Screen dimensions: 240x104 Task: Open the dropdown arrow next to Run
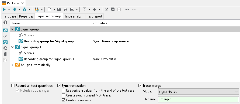[9, 10]
